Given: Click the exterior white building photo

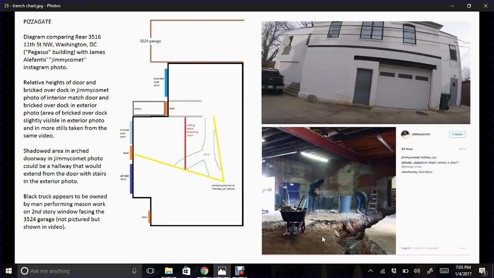Looking at the screenshot, I should (x=366, y=73).
